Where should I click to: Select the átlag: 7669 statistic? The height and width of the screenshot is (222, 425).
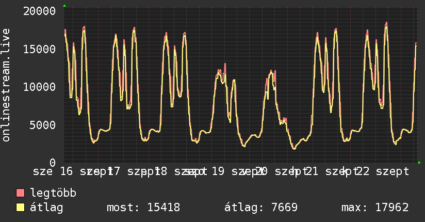tap(261, 208)
